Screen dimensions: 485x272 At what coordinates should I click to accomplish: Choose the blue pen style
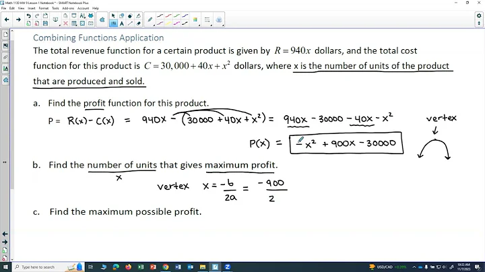[185, 16]
